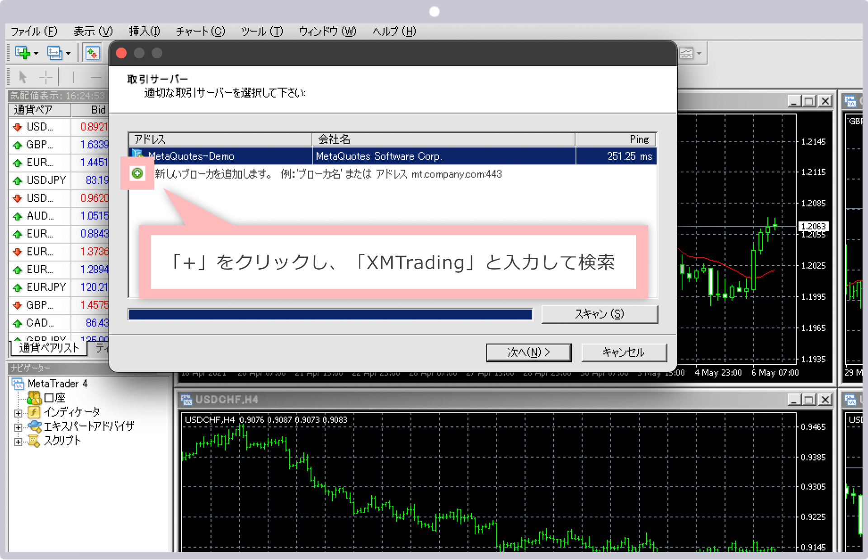This screenshot has height=560, width=868.
Task: Select the MetaQuotes-Demo server row
Action: click(x=392, y=156)
